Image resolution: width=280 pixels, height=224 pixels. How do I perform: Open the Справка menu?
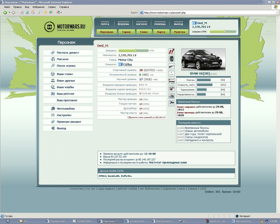point(64,7)
